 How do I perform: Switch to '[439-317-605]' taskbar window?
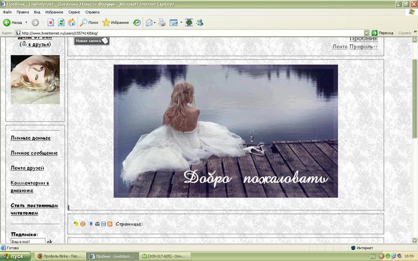click(164, 256)
